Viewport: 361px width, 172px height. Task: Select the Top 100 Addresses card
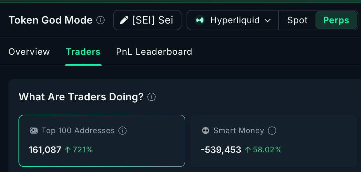pos(102,141)
